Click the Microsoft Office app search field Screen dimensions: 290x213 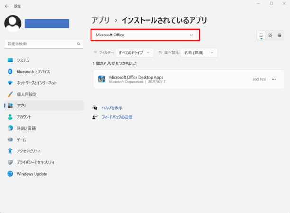tap(145, 35)
